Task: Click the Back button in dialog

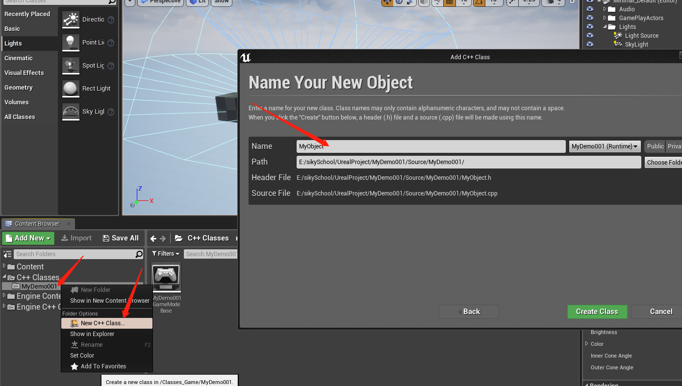Action: click(x=469, y=312)
